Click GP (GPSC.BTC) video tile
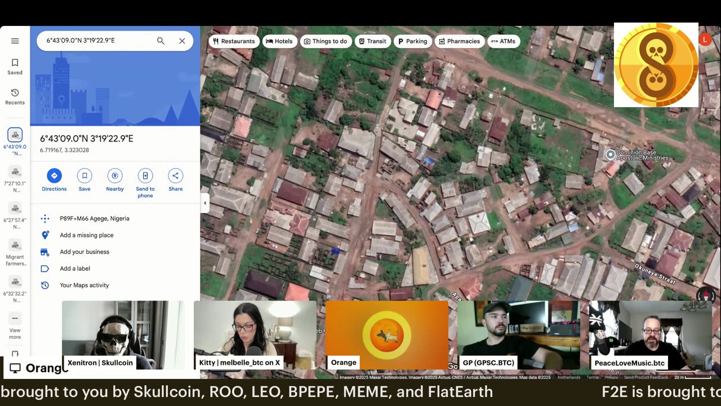This screenshot has width=721, height=406. tap(519, 335)
